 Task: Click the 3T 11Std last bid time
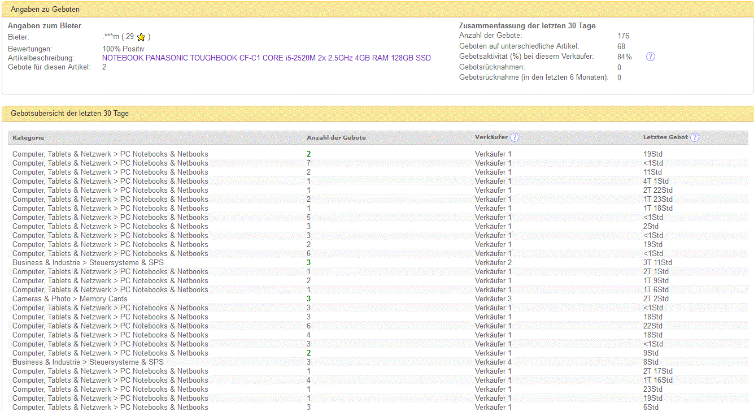point(657,262)
